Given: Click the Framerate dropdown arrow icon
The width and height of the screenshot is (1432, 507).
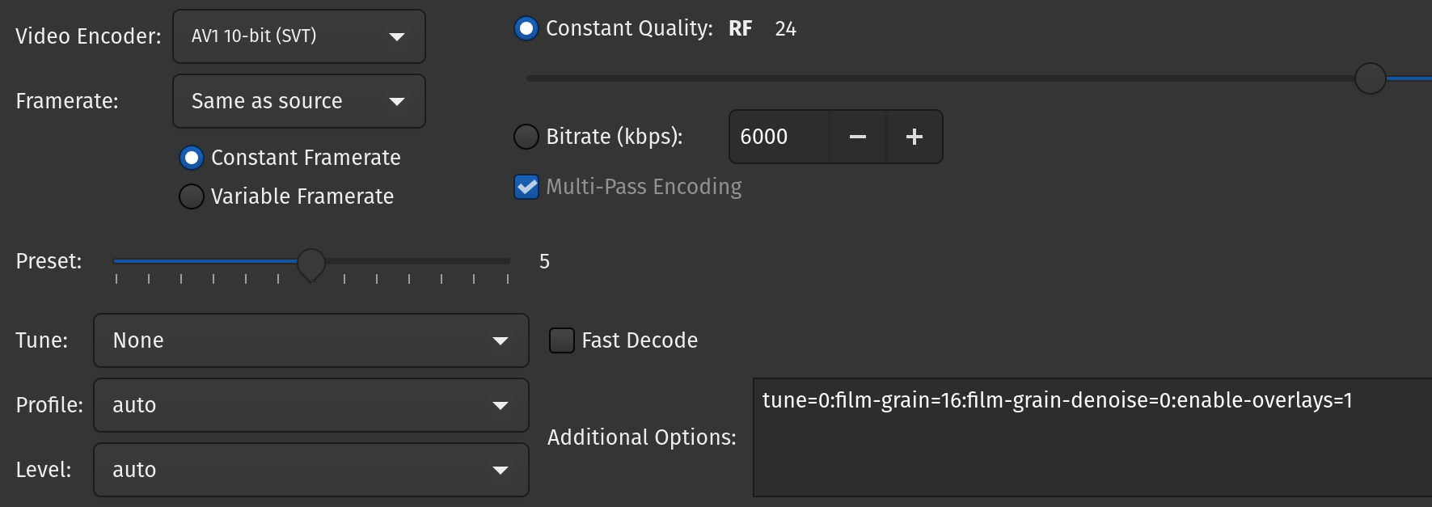Looking at the screenshot, I should (x=397, y=101).
